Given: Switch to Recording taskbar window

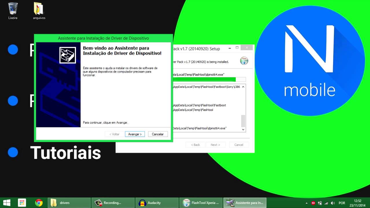Looking at the screenshot, I should (x=113, y=203).
